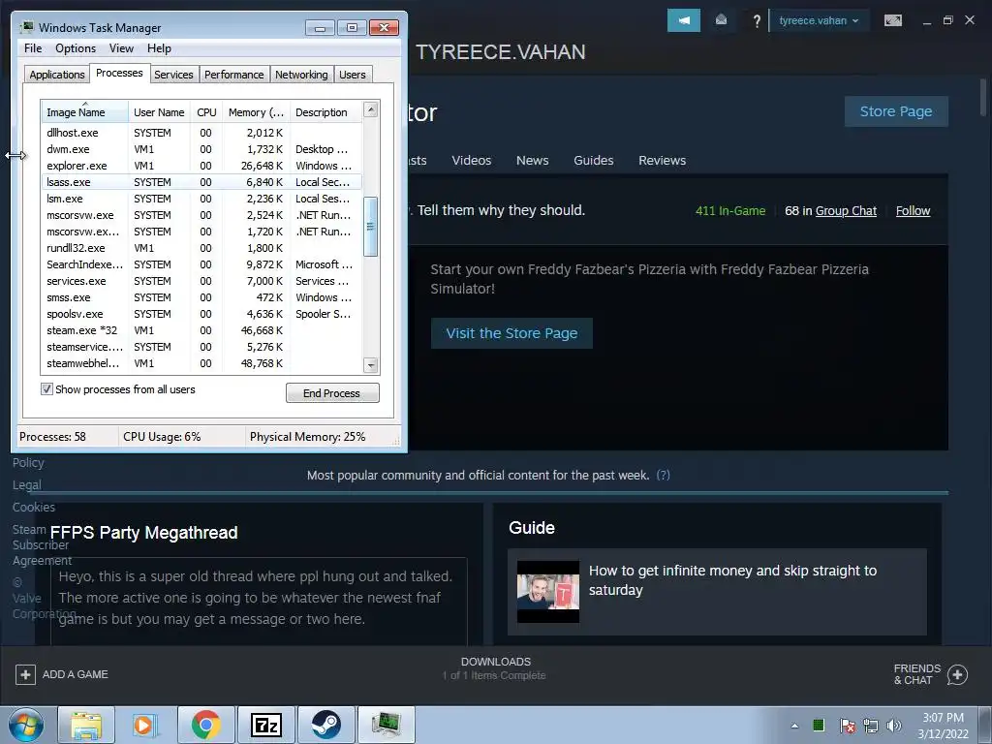Screen dimensions: 992x744
Task: Open Google Chrome from the taskbar
Action: point(205,725)
